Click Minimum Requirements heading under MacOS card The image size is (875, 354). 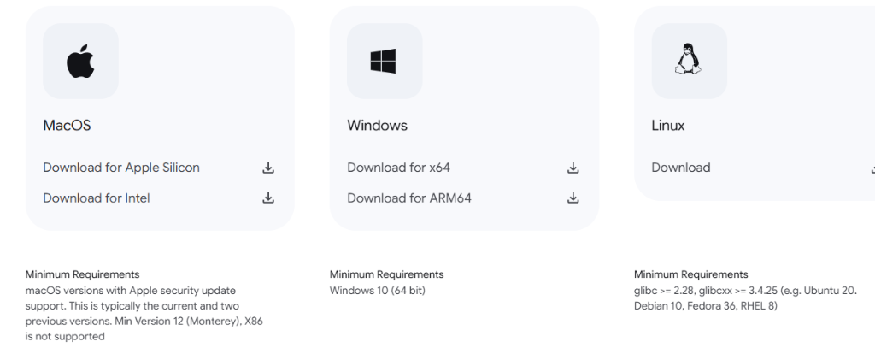tap(82, 274)
